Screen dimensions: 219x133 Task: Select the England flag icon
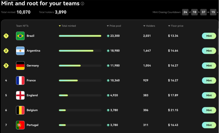[20, 95]
